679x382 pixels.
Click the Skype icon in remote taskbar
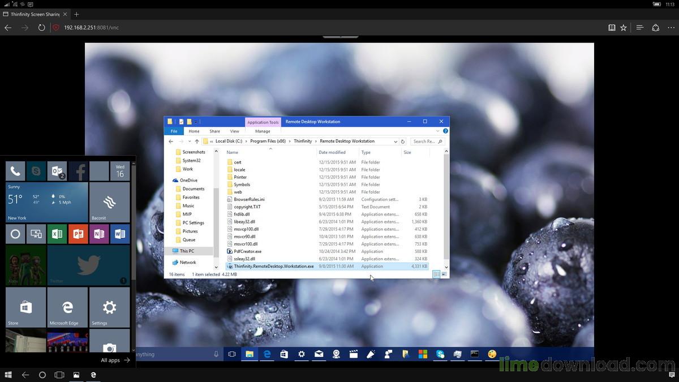click(x=440, y=354)
